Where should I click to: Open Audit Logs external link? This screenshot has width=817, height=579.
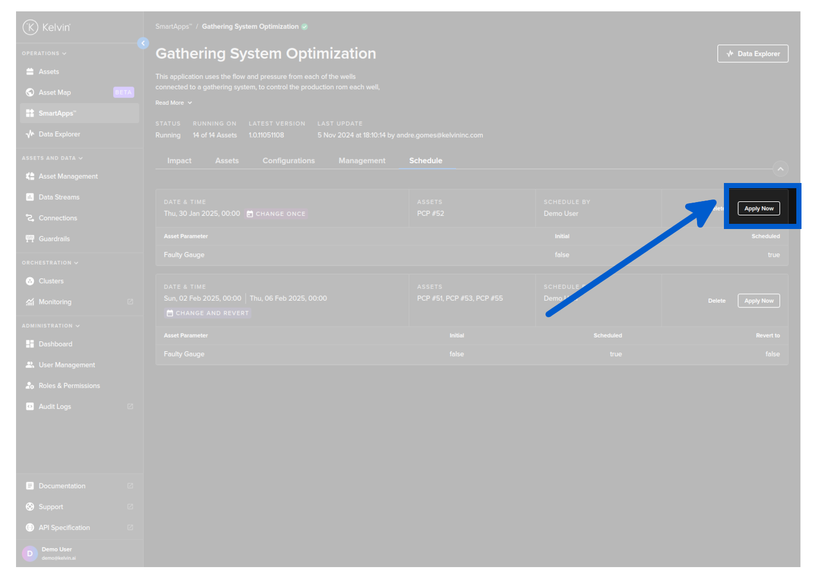tap(130, 407)
